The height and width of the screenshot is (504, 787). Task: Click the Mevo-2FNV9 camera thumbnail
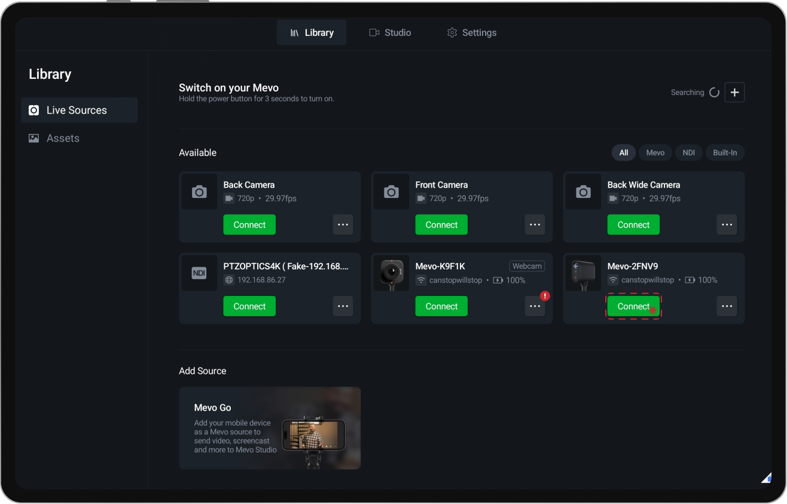[583, 273]
